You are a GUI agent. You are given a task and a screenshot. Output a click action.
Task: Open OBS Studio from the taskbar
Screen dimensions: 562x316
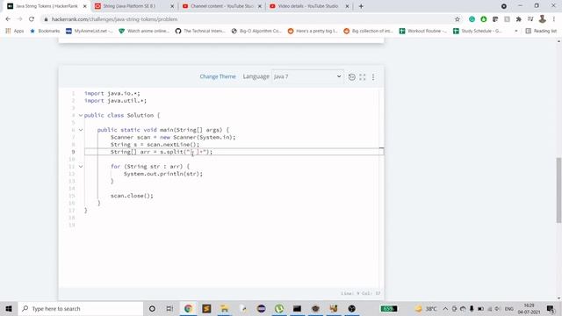click(351, 308)
